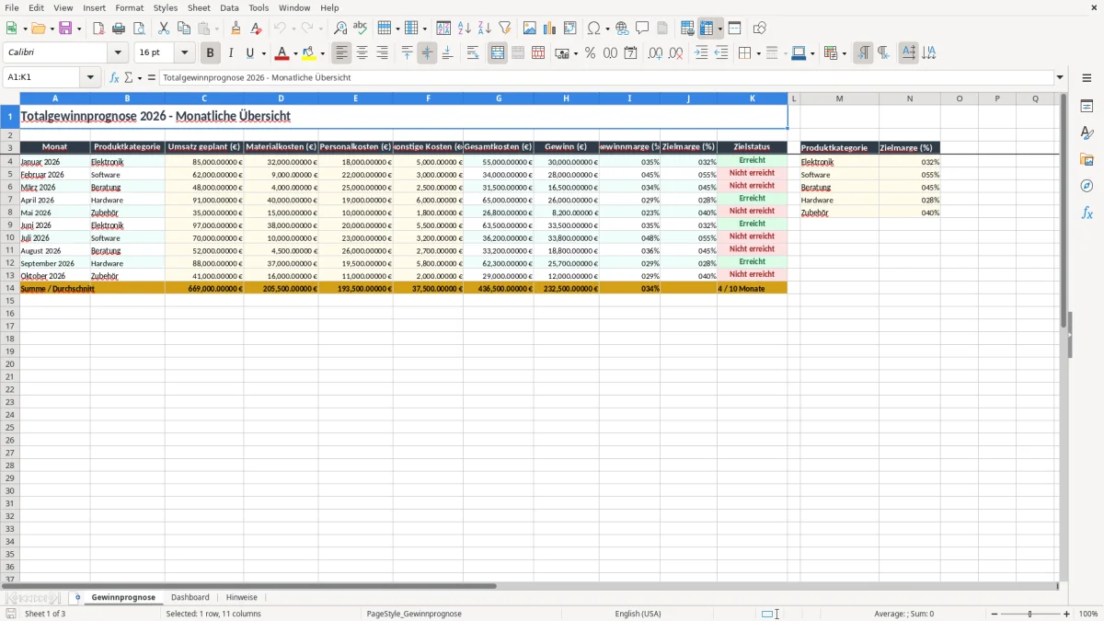
Task: Insert an image via toolbar icon
Action: tap(530, 29)
